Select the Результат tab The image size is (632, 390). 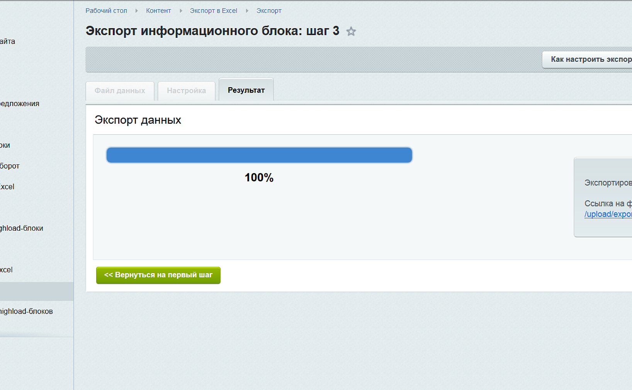[x=246, y=90]
